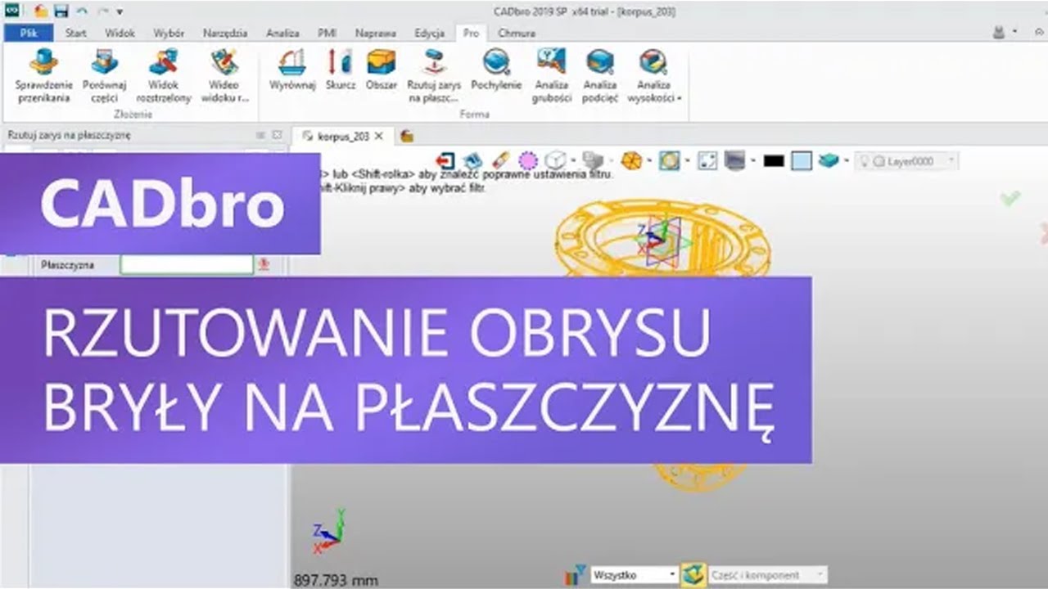This screenshot has height=589, width=1048.
Task: Switch to the Wybór ribbon tab
Action: (x=169, y=34)
